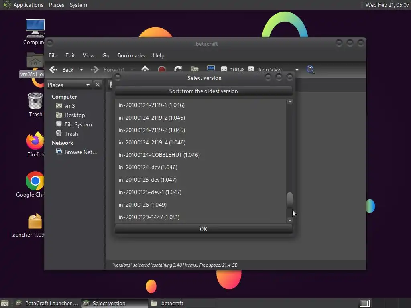This screenshot has width=411, height=308.
Task: Open the Bookmarks menu
Action: click(131, 55)
